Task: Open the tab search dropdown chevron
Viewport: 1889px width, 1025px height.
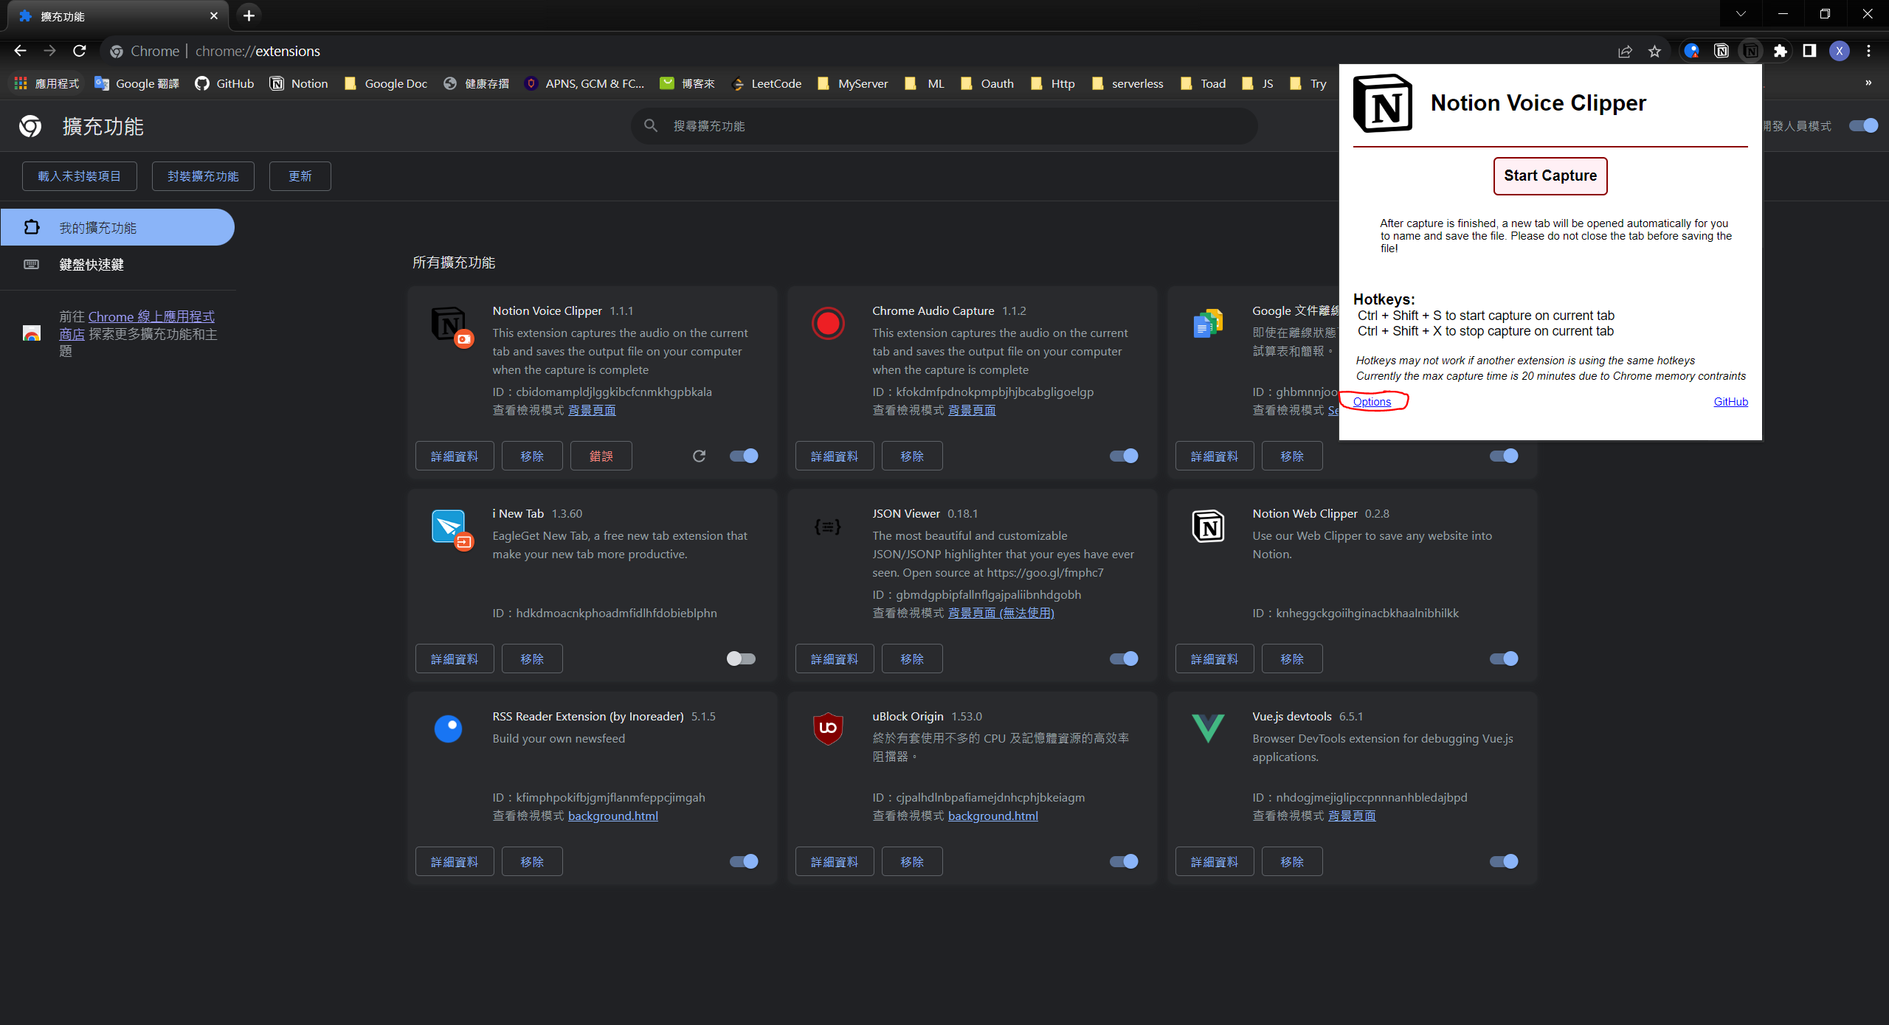Action: pyautogui.click(x=1741, y=14)
